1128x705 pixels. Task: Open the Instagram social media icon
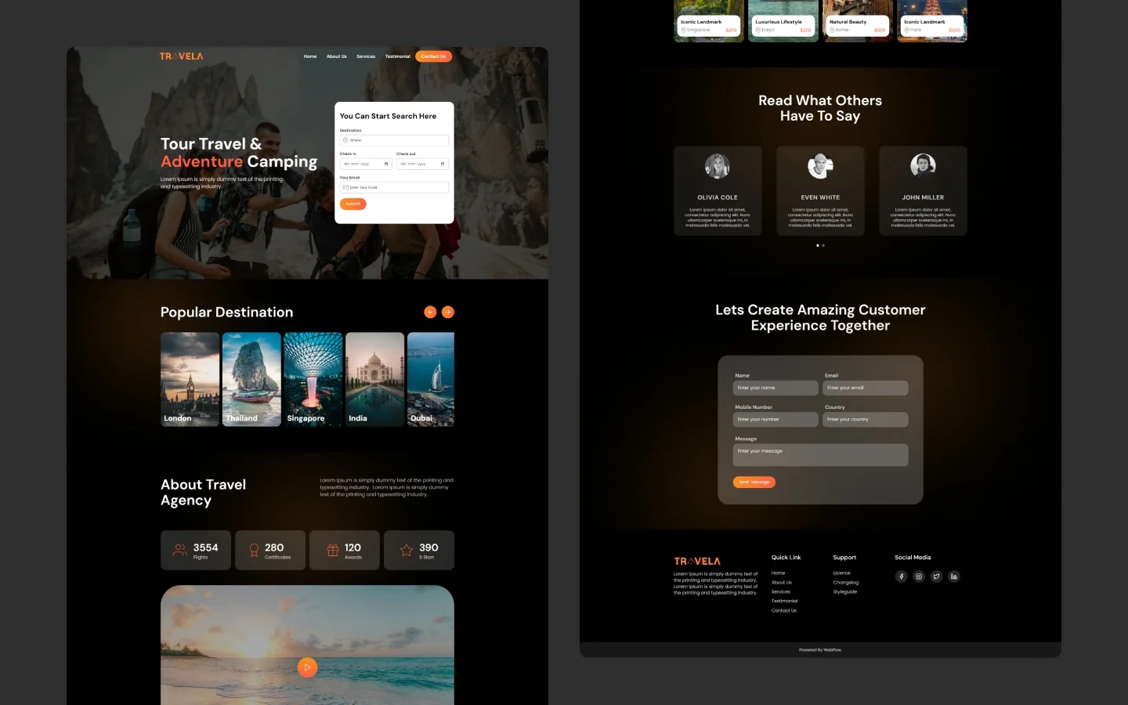pyautogui.click(x=919, y=577)
